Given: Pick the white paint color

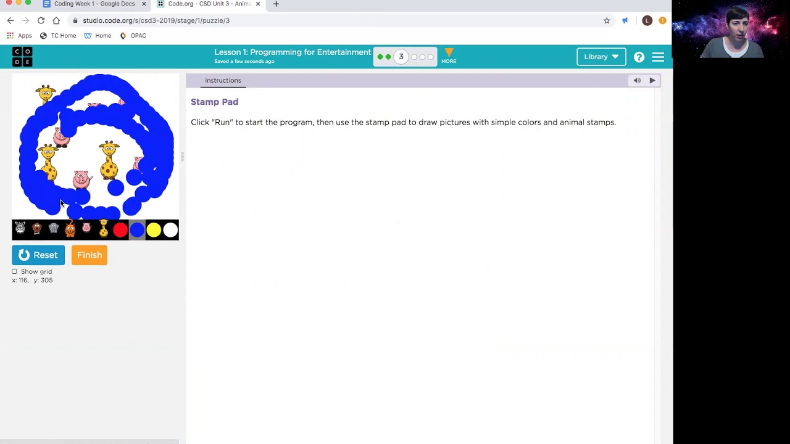Looking at the screenshot, I should (170, 230).
